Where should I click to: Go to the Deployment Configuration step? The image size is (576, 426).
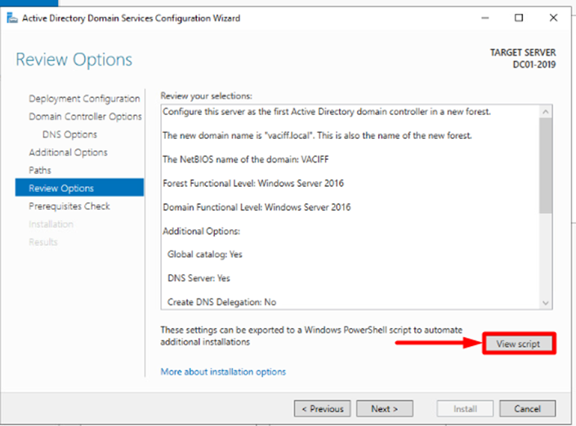click(84, 99)
